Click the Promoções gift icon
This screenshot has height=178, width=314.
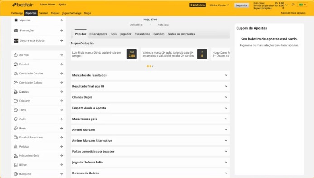pyautogui.click(x=16, y=30)
